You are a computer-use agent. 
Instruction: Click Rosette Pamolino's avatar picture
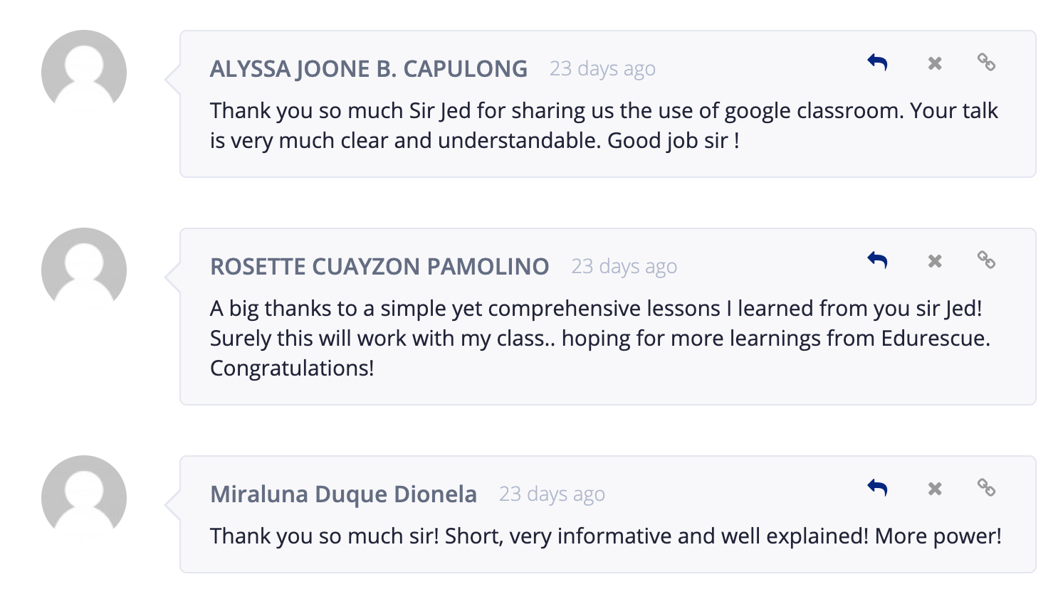[84, 270]
